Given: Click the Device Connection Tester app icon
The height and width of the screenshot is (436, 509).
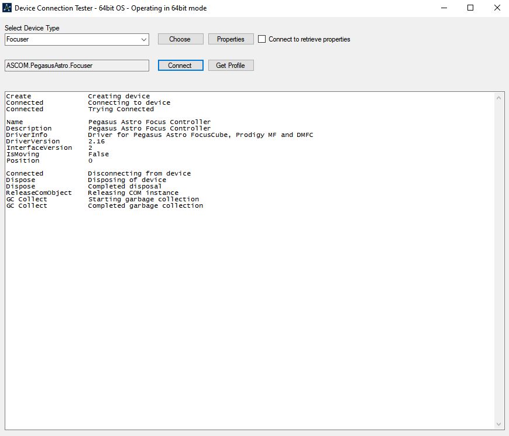Looking at the screenshot, I should point(7,8).
